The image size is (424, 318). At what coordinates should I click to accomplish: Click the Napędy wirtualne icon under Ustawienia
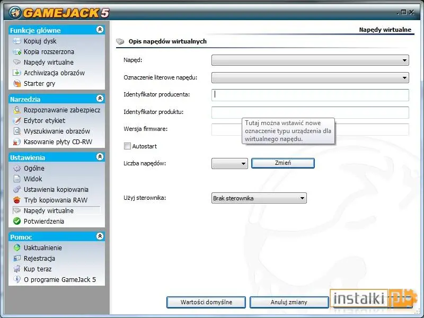point(17,210)
